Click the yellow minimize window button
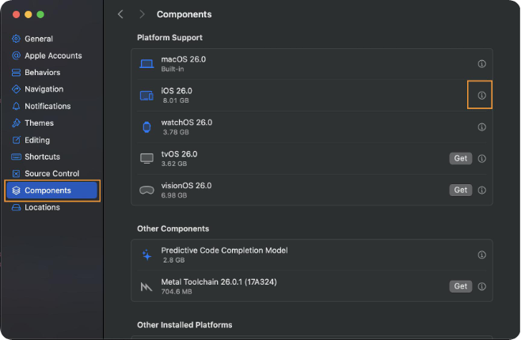 pyautogui.click(x=29, y=14)
